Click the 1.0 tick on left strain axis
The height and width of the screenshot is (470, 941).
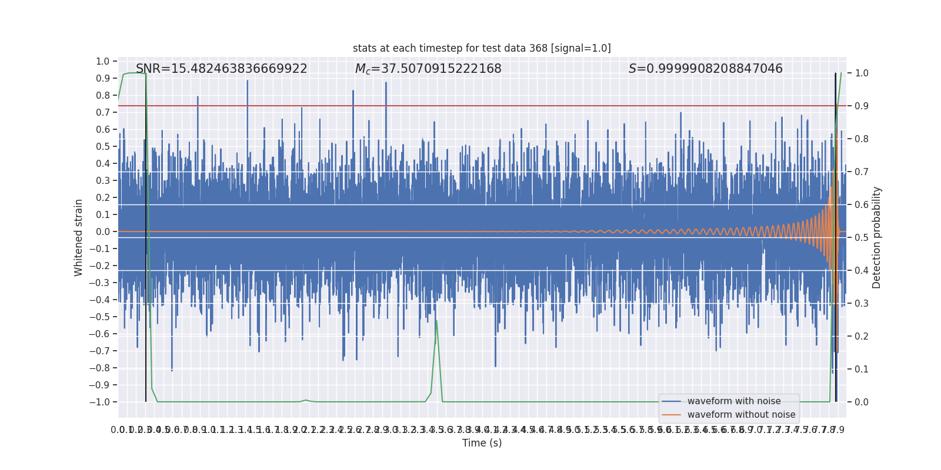(x=102, y=61)
